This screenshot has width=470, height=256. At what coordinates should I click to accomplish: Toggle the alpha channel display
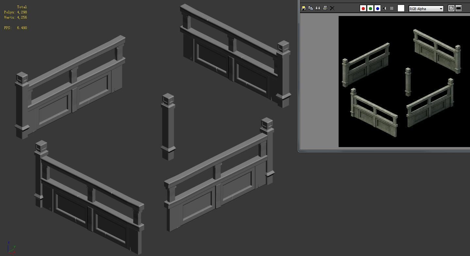(385, 8)
